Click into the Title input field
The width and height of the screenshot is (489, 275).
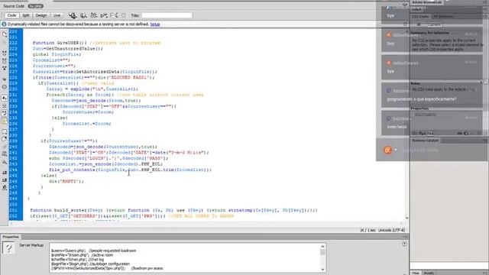click(167, 15)
